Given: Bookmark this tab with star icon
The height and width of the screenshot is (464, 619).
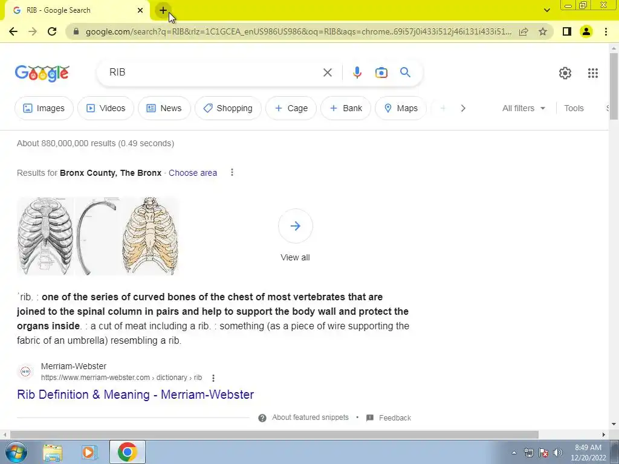Looking at the screenshot, I should click(x=543, y=31).
